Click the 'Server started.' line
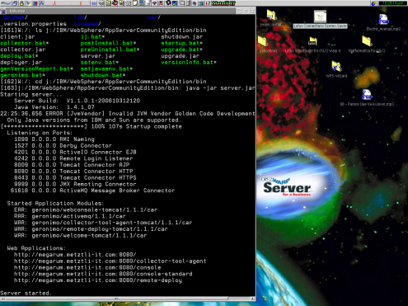The image size is (408, 306). click(x=26, y=293)
